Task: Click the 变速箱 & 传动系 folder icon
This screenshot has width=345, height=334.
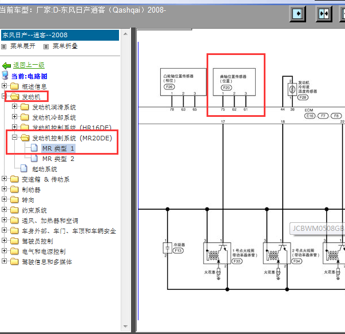Action: coord(14,179)
